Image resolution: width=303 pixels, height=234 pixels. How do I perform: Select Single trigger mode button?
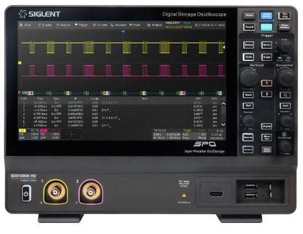click(267, 57)
